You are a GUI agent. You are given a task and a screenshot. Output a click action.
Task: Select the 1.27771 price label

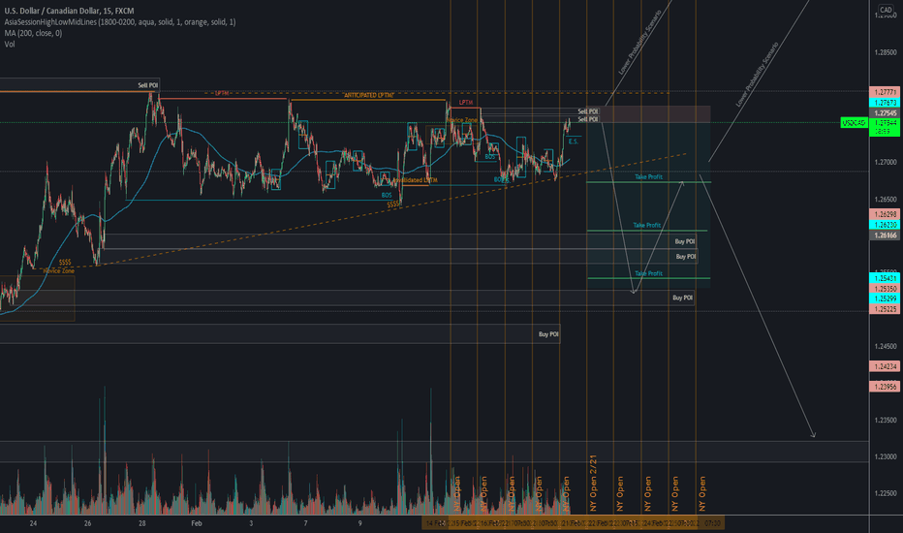(885, 92)
